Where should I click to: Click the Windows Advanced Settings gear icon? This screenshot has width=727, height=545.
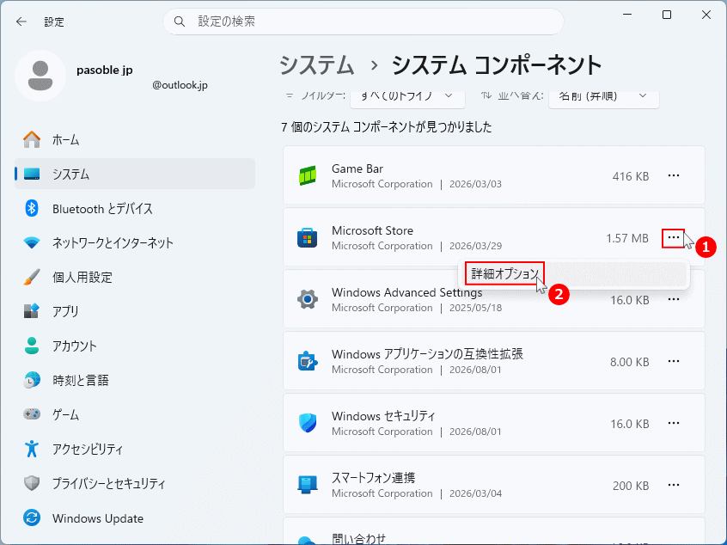(308, 300)
